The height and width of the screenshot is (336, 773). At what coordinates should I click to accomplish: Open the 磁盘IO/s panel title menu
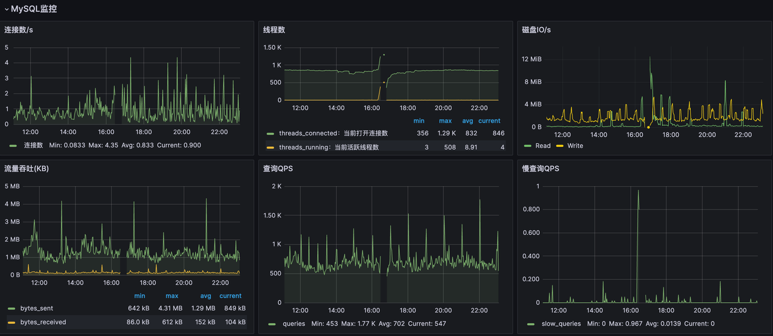536,30
